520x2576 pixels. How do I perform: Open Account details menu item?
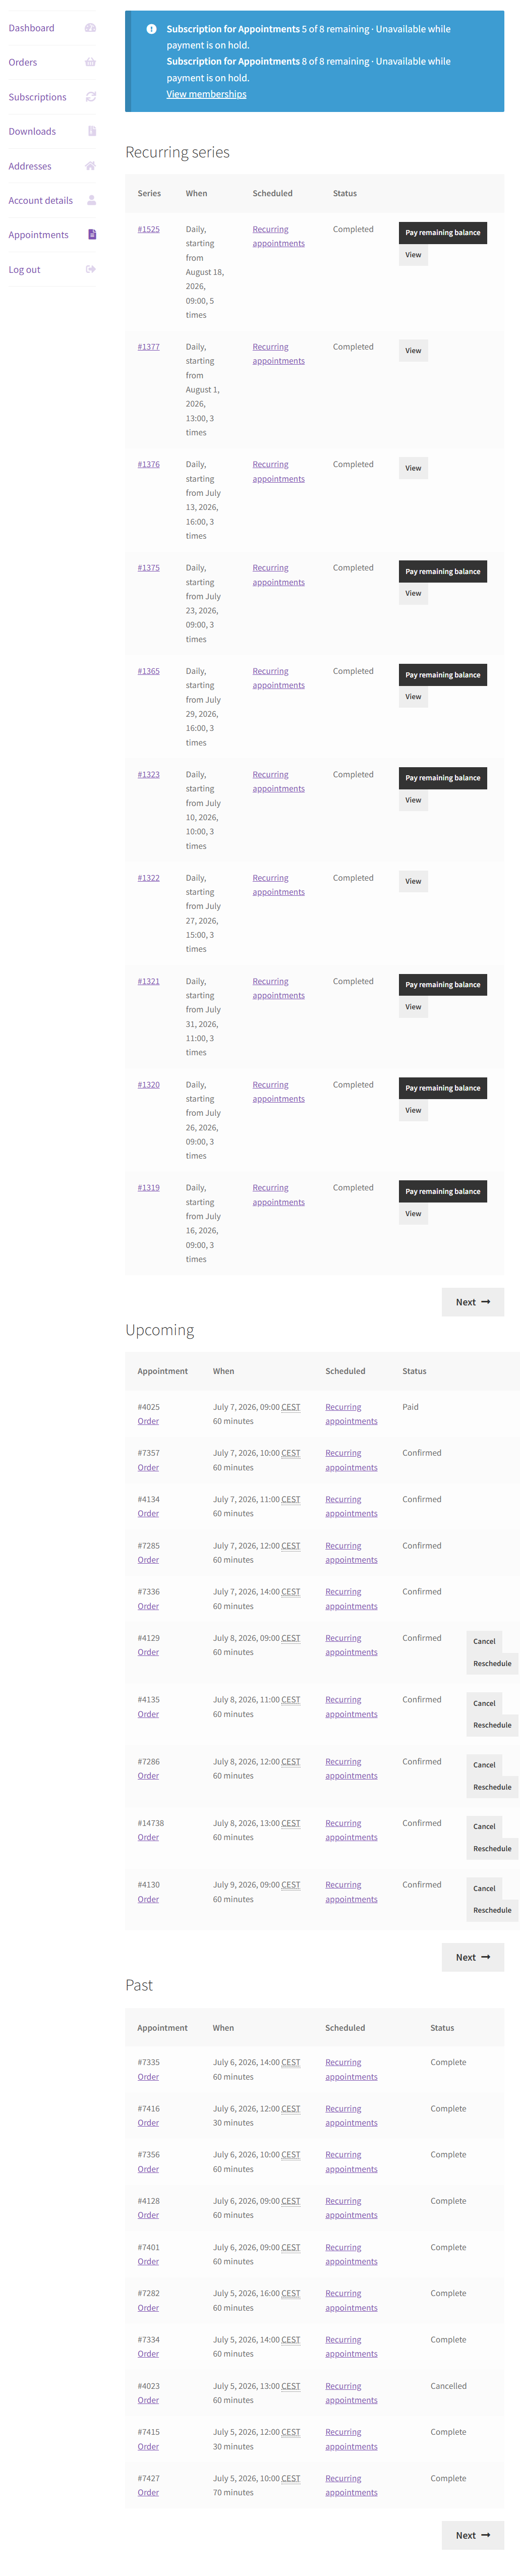[41, 200]
